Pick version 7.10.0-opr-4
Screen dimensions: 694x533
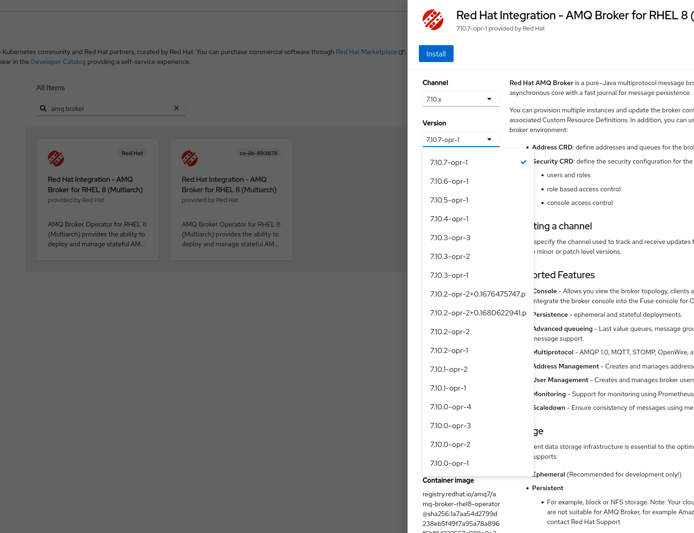[478, 407]
